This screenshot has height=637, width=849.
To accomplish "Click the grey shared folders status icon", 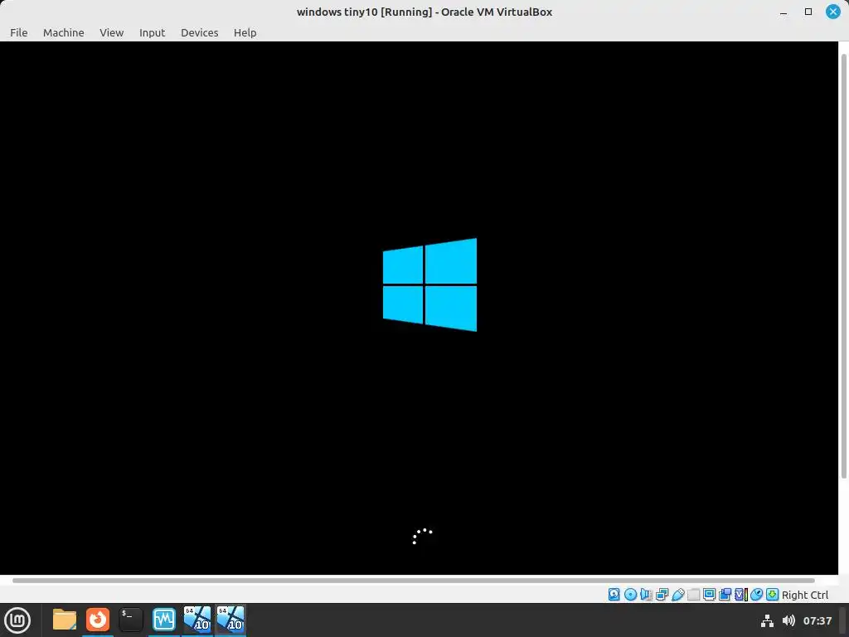I will click(694, 594).
